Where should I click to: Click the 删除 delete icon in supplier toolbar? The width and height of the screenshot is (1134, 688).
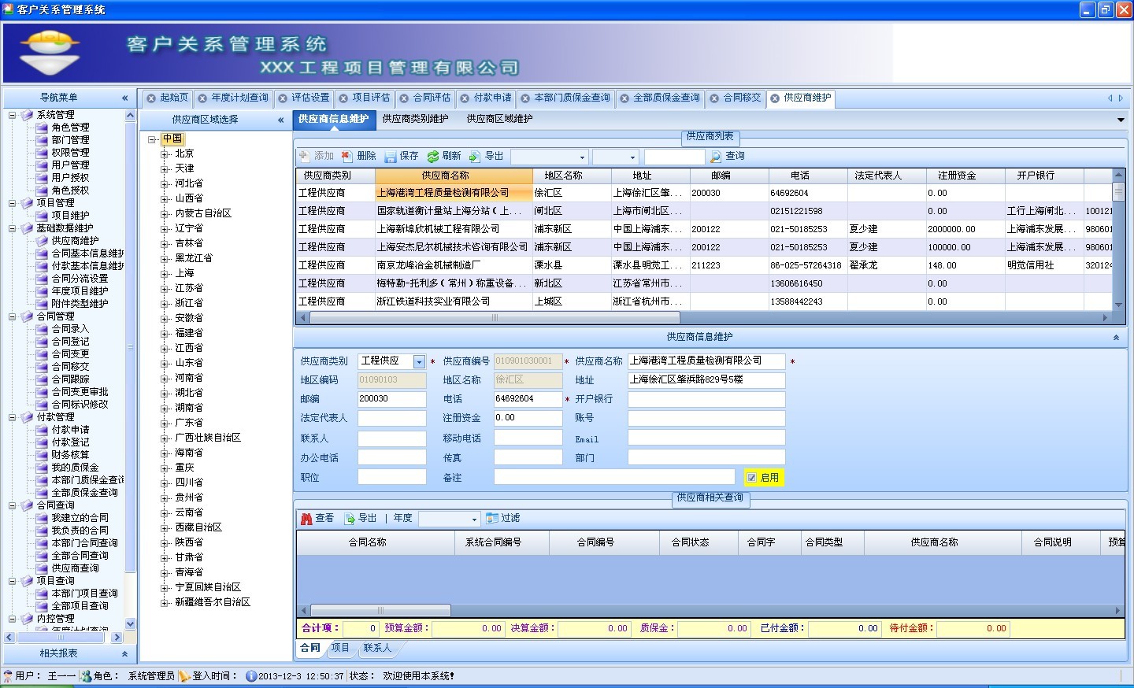pyautogui.click(x=346, y=157)
